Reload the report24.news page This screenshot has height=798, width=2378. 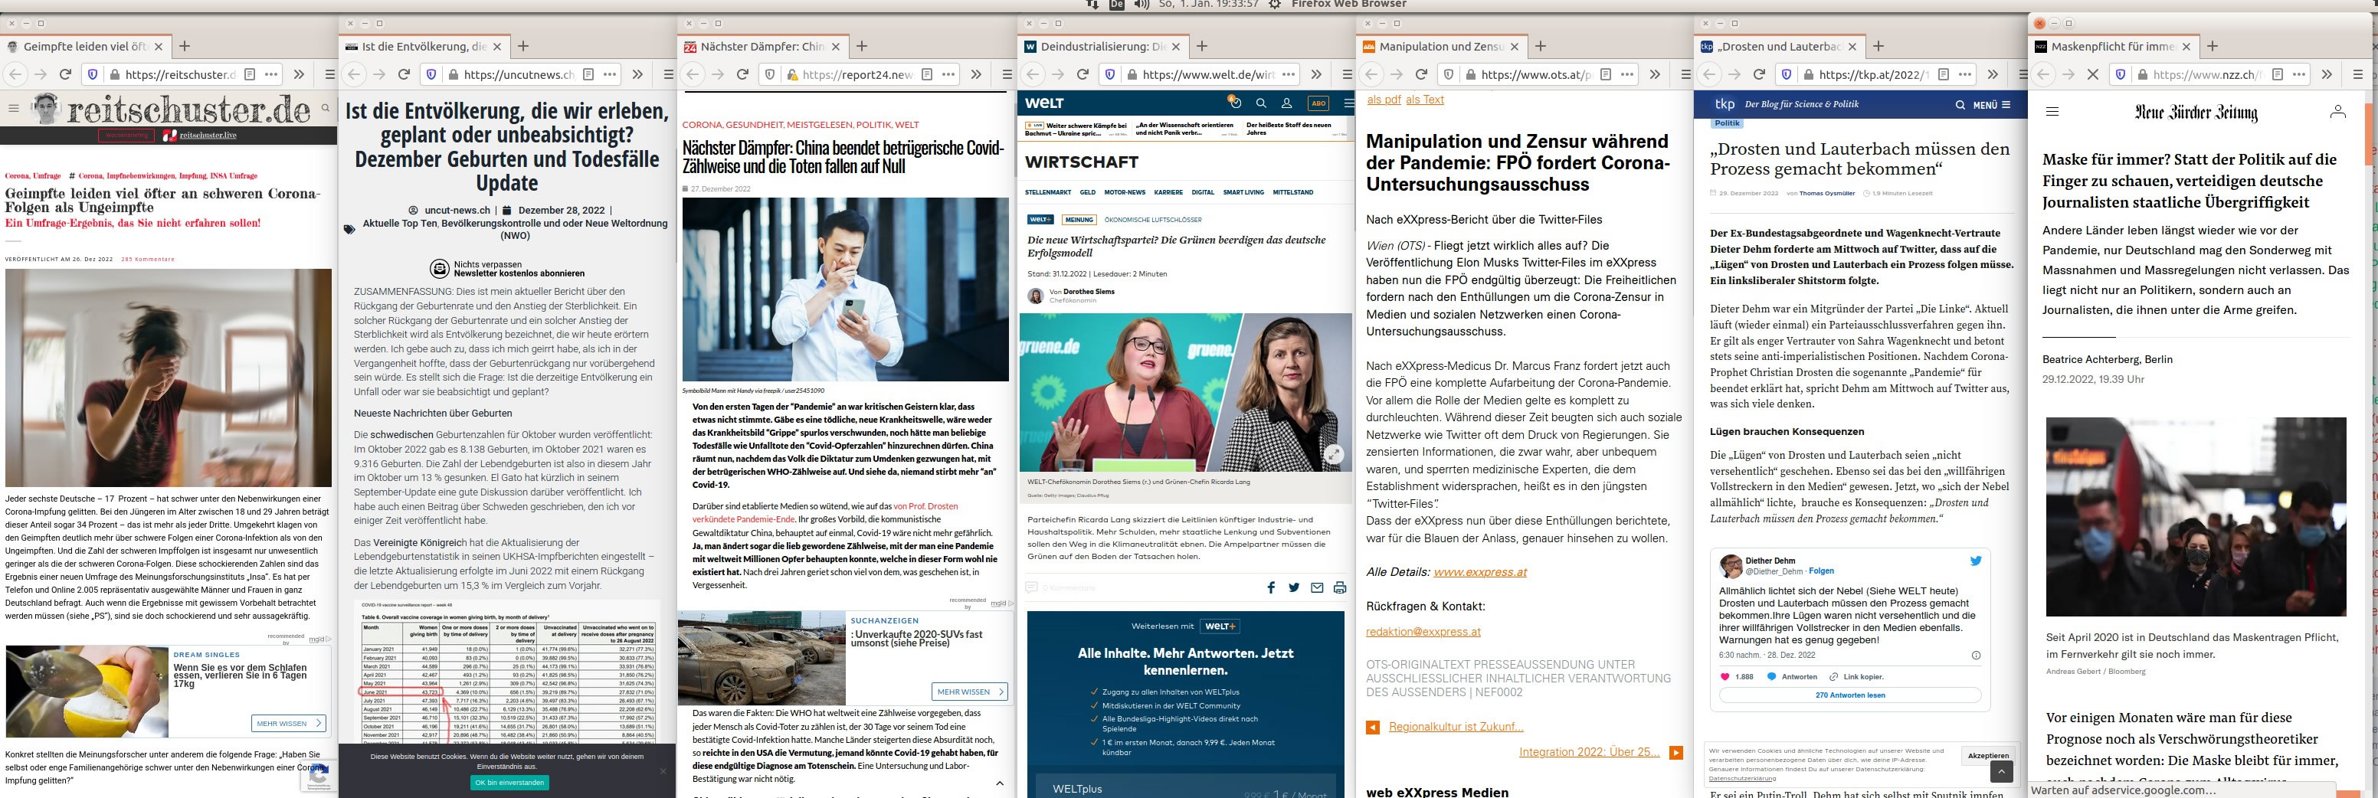(742, 75)
